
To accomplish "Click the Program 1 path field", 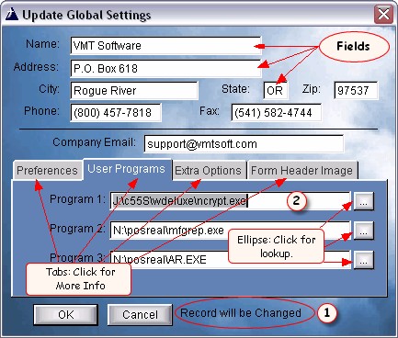I will [x=230, y=201].
